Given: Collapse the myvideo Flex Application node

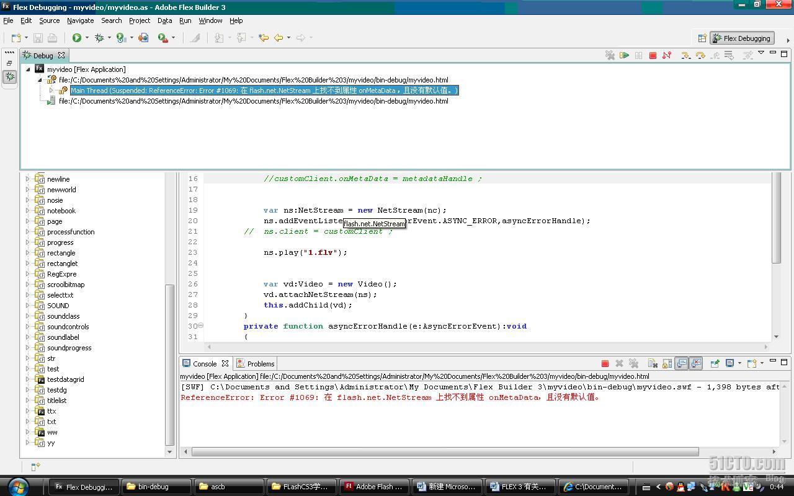Looking at the screenshot, I should click(28, 69).
